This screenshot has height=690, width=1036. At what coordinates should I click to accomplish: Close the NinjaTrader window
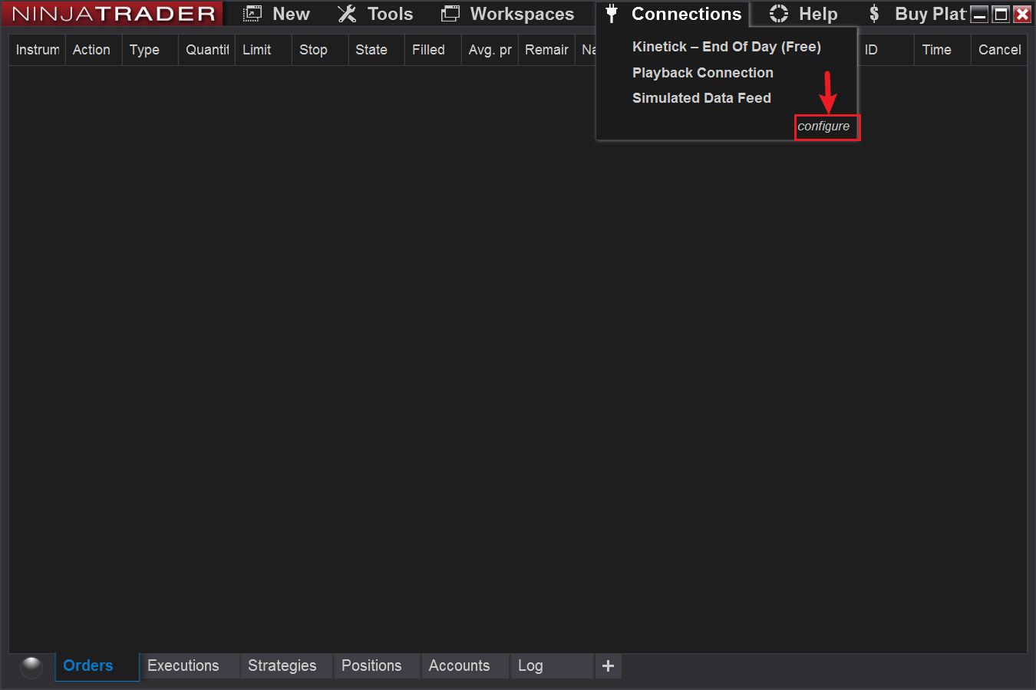click(x=1022, y=14)
